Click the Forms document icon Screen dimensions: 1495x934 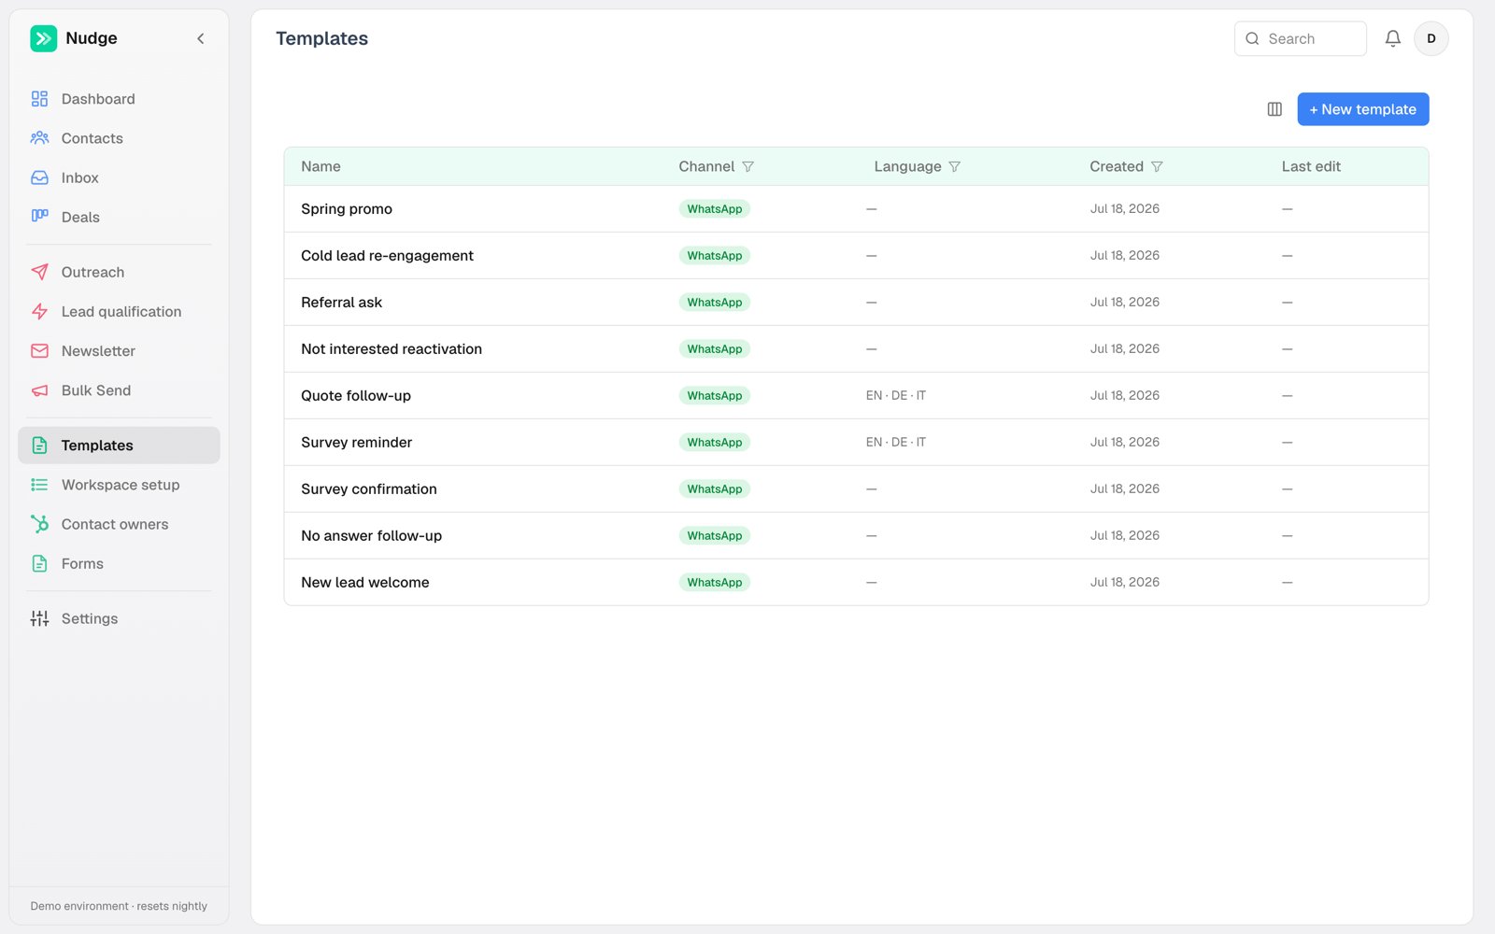[39, 563]
